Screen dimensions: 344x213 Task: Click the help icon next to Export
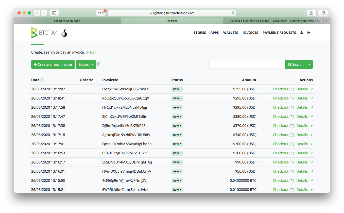click(99, 64)
